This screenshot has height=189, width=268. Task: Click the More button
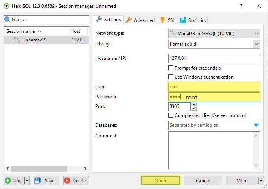[242, 180]
